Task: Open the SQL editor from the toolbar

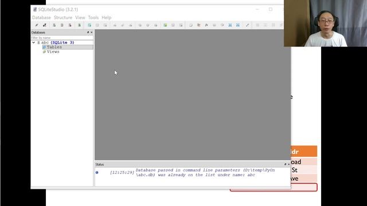Action: (191, 25)
